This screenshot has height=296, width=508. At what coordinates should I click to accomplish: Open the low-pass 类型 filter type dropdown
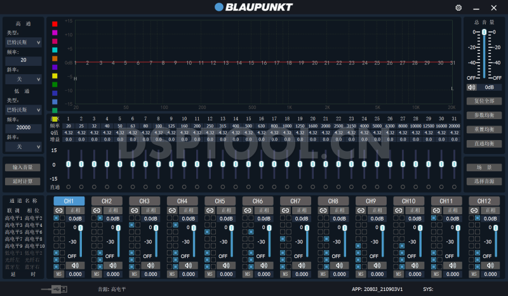(x=23, y=110)
